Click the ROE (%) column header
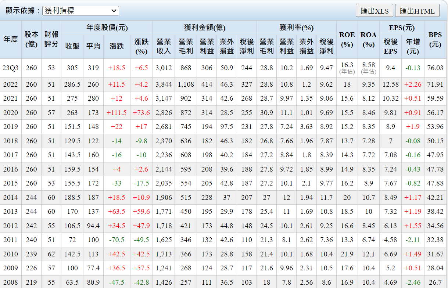The height and width of the screenshot is (288, 448). 347,39
